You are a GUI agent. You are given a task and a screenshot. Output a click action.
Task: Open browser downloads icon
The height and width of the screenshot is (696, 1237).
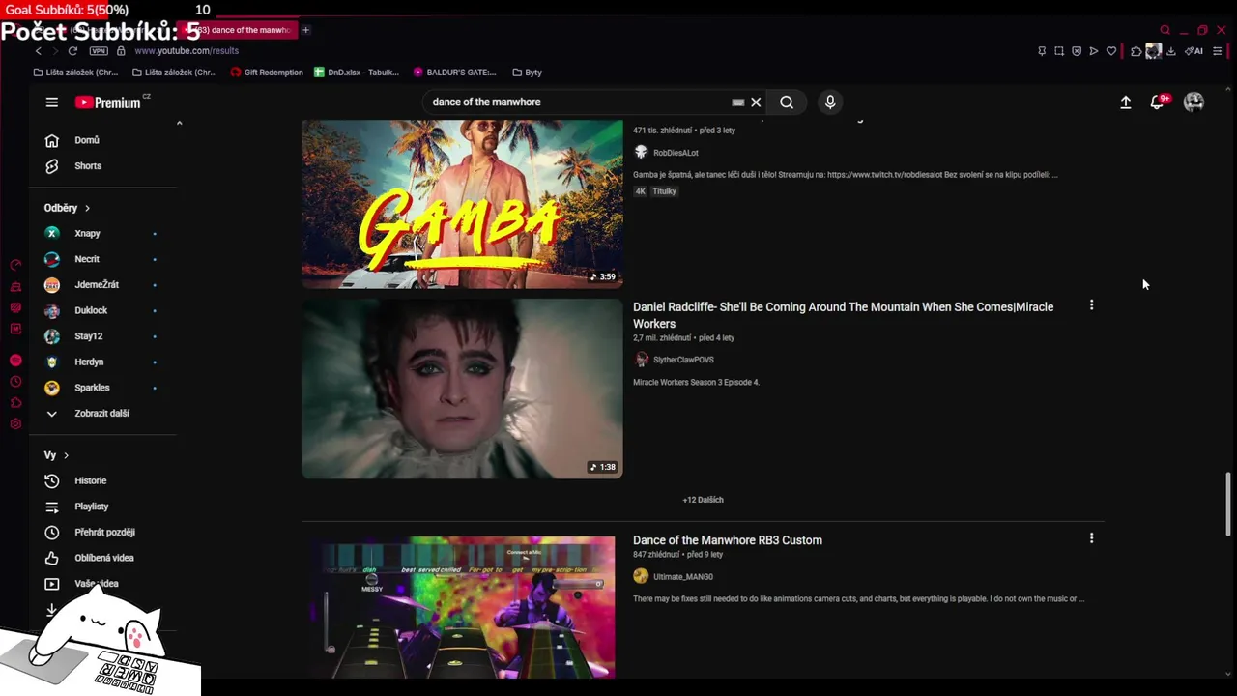(x=1171, y=51)
